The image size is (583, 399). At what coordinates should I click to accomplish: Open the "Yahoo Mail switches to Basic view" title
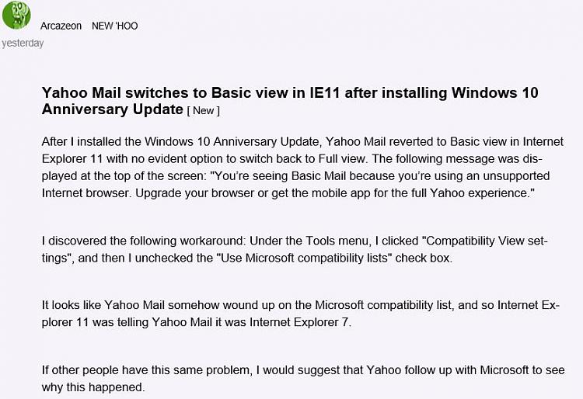(x=289, y=93)
